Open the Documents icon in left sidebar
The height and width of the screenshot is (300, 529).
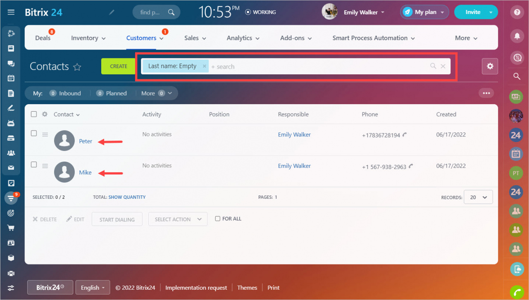tap(11, 93)
